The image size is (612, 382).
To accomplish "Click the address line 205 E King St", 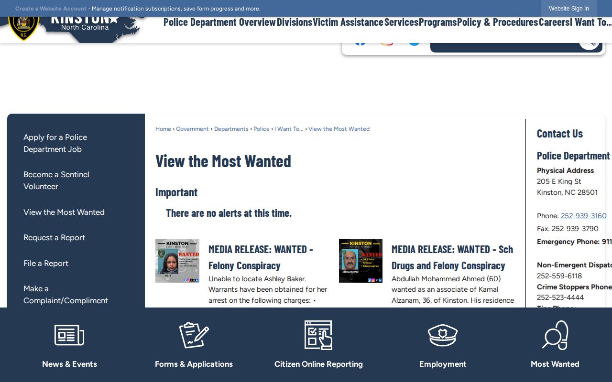I will coord(559,181).
